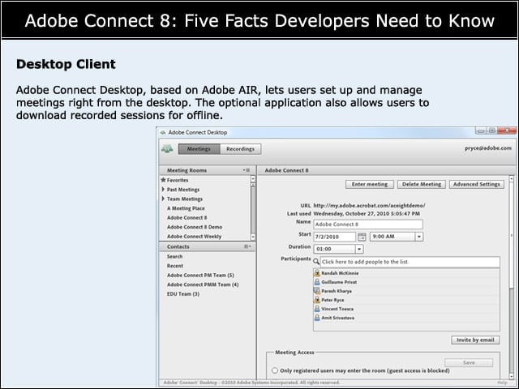Select Adobe Connect 8 Demo room

(195, 227)
